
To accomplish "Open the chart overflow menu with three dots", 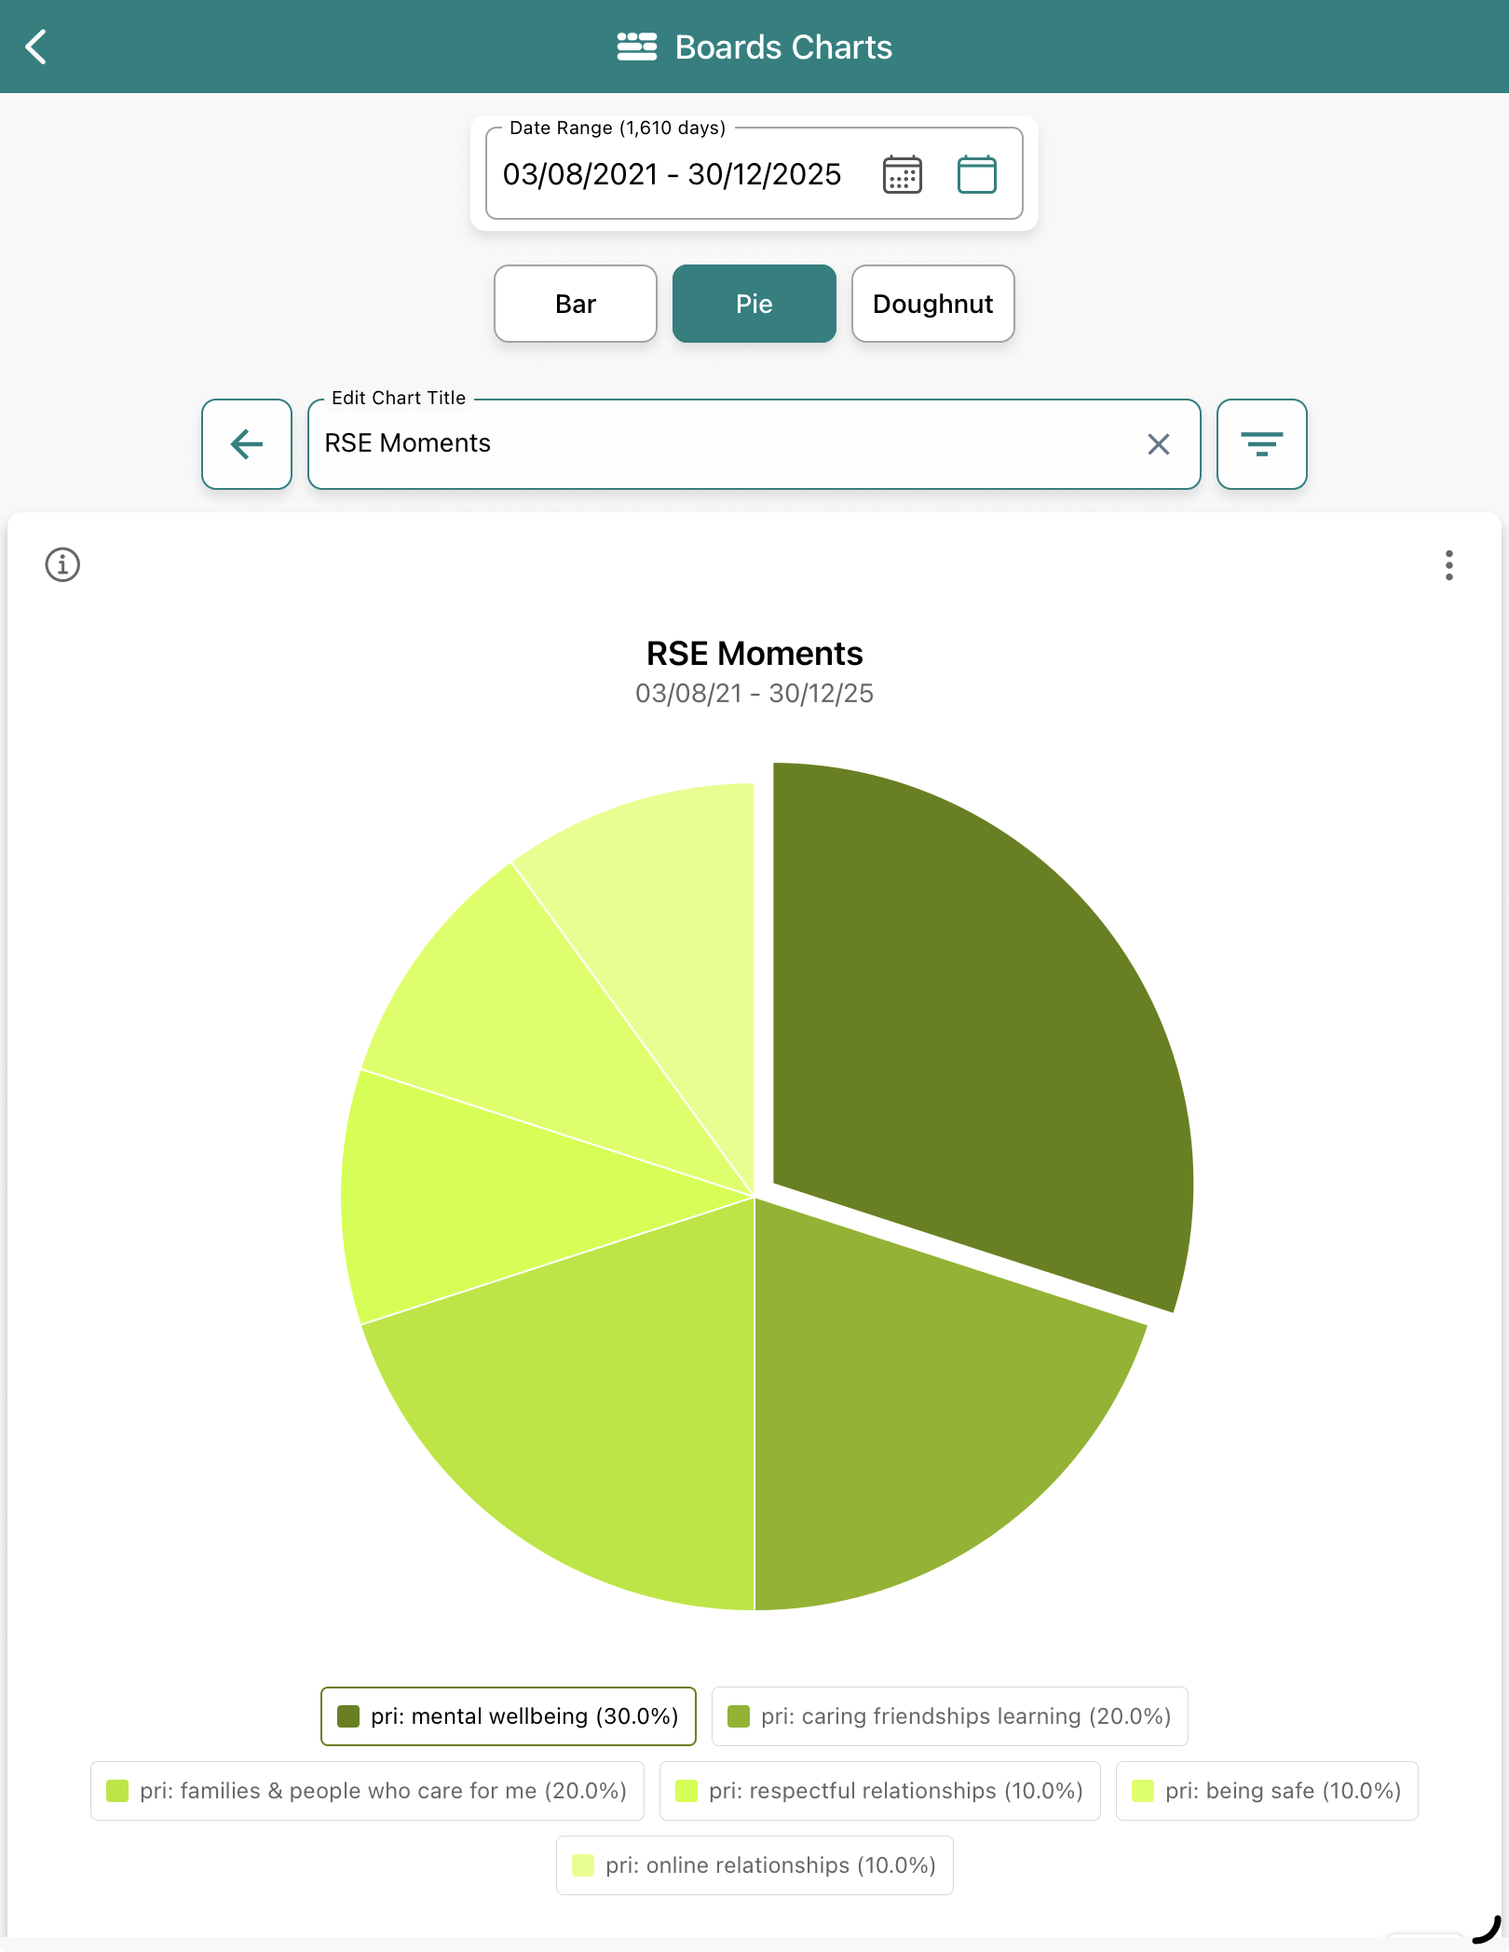I will (1449, 566).
